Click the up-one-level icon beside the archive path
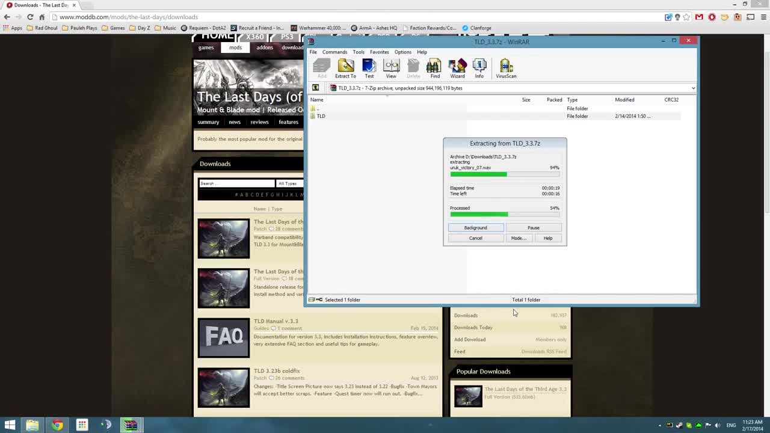The height and width of the screenshot is (433, 770). (x=315, y=88)
